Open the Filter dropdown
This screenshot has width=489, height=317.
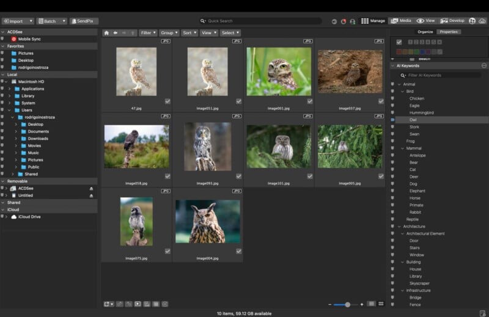pos(147,33)
